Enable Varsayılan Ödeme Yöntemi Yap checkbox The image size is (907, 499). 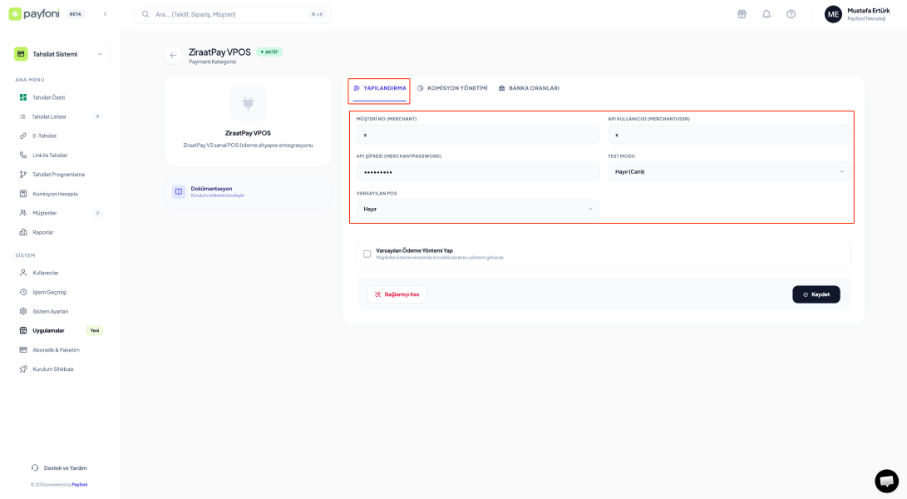tap(367, 253)
